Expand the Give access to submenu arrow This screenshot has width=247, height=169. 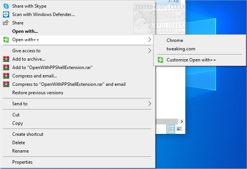(x=149, y=51)
